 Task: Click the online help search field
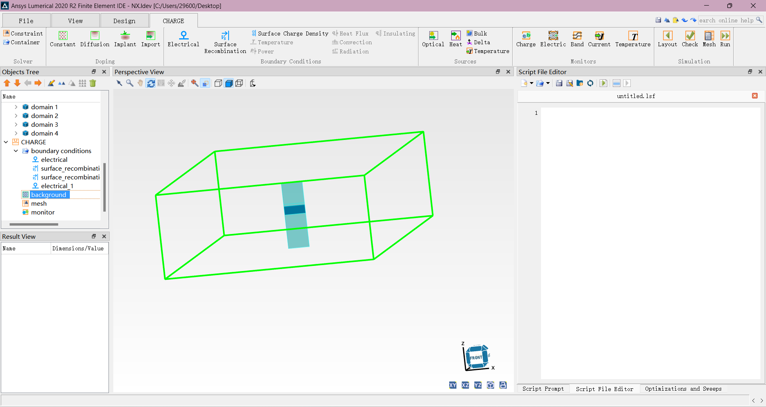[x=727, y=20]
